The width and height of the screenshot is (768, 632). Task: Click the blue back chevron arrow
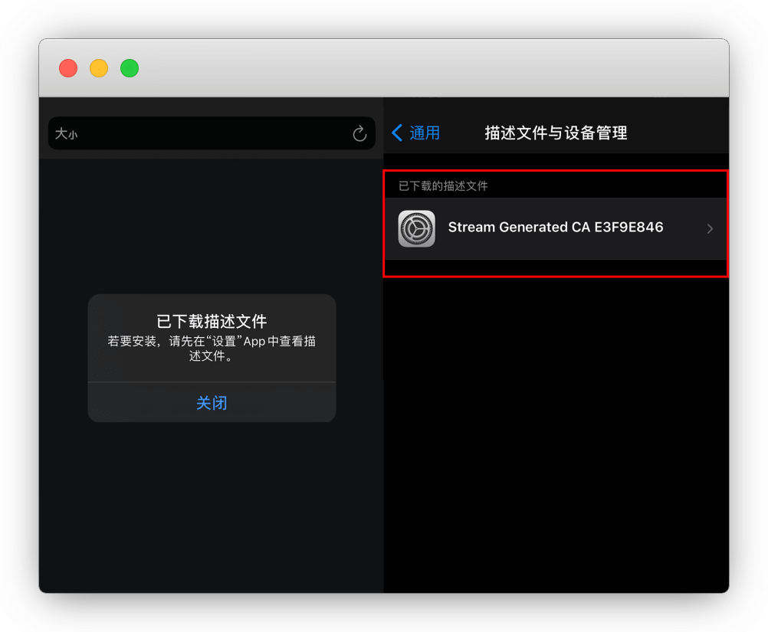pos(397,133)
